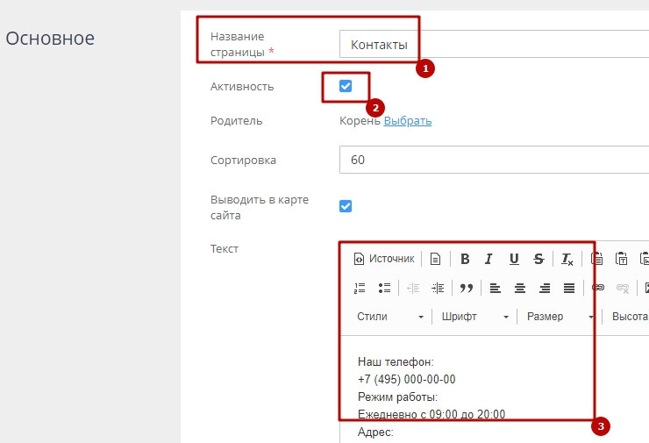649x443 pixels.
Task: Click the remove formatting icon
Action: tap(567, 259)
